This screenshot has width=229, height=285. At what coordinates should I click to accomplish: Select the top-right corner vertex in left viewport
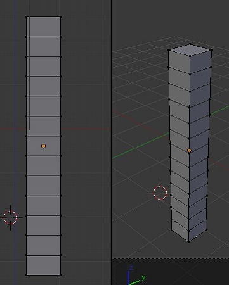point(61,16)
